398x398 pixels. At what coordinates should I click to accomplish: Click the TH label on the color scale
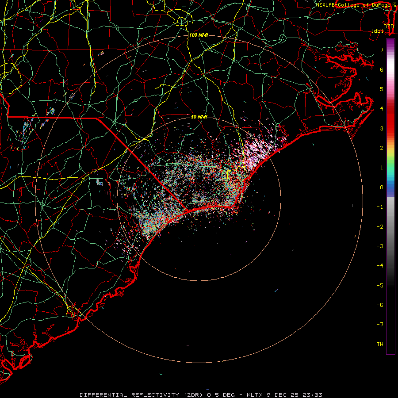click(x=380, y=344)
